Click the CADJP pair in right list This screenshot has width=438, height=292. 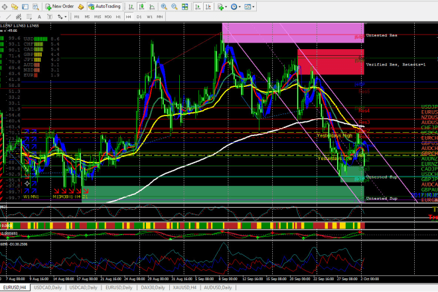point(429,169)
